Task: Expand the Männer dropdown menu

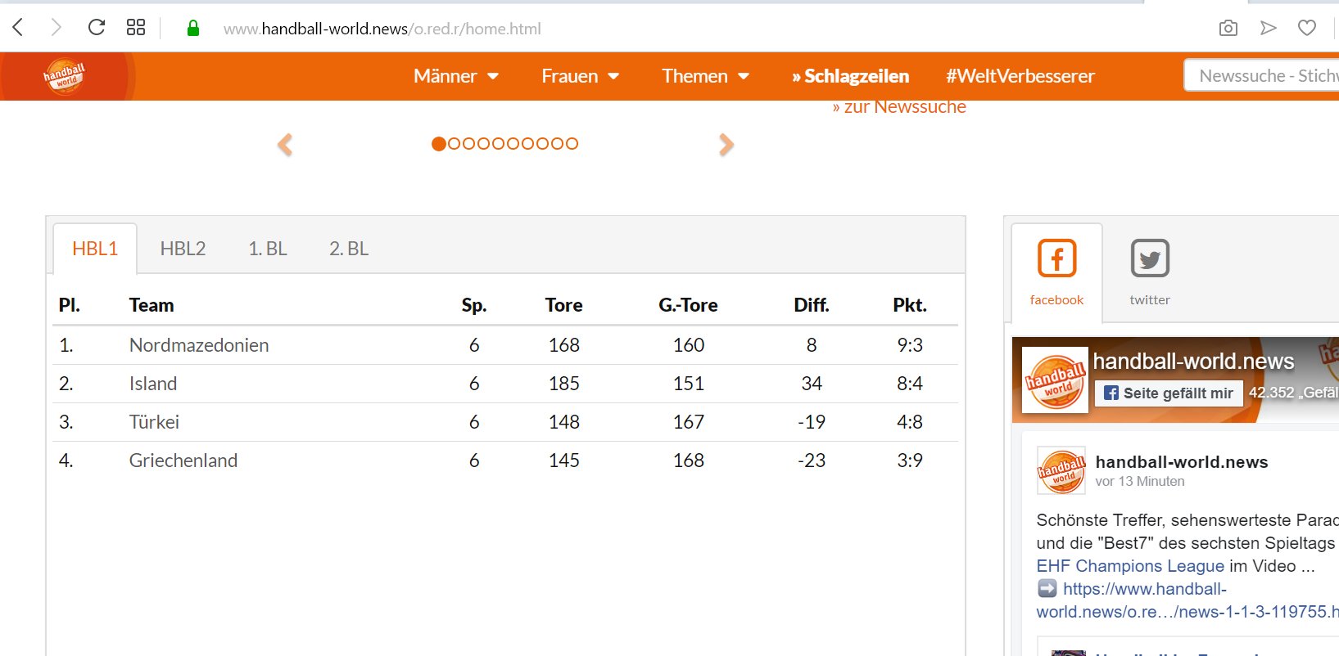Action: 456,76
